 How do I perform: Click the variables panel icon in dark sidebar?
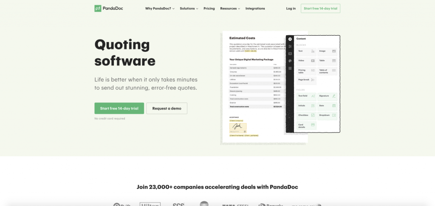click(290, 54)
